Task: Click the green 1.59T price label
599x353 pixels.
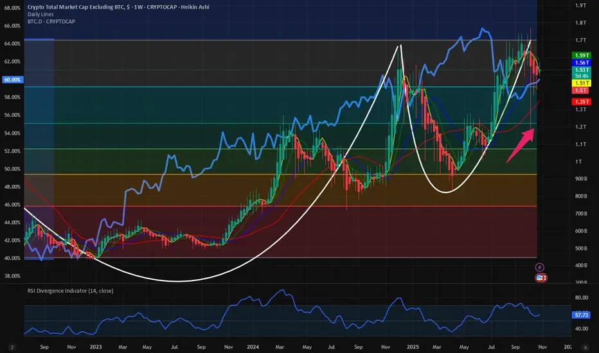Action: point(582,56)
